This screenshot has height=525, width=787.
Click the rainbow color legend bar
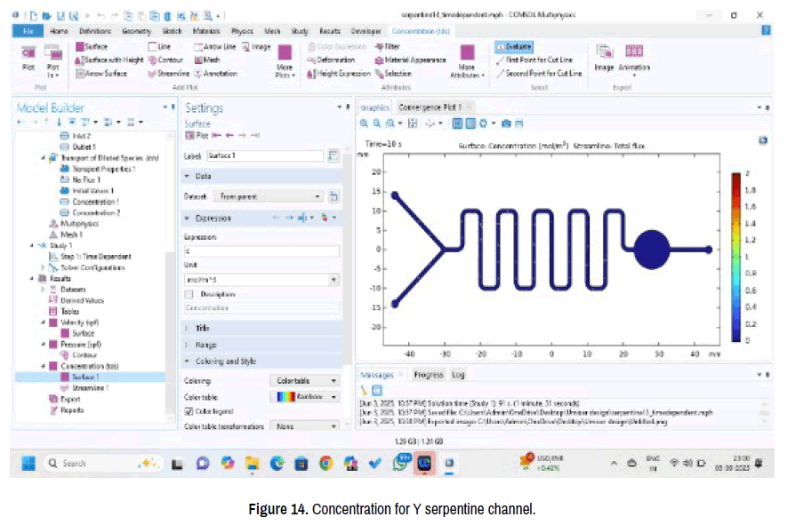735,256
